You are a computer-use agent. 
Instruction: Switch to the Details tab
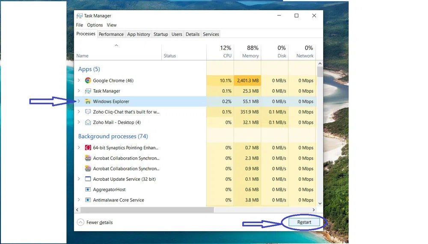point(193,34)
